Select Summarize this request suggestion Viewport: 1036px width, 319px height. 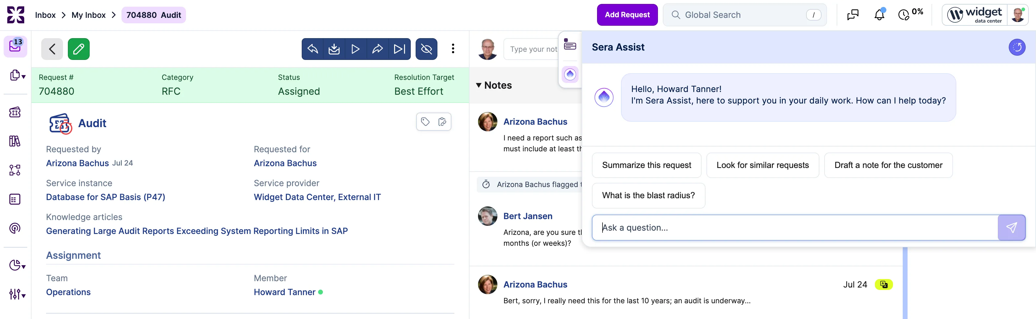pyautogui.click(x=646, y=165)
